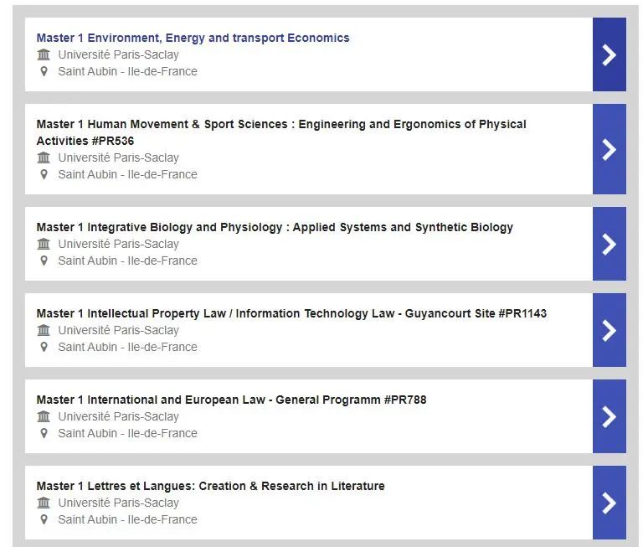Open Master 1 Lettres et Langues title
643x547 pixels.
210,486
